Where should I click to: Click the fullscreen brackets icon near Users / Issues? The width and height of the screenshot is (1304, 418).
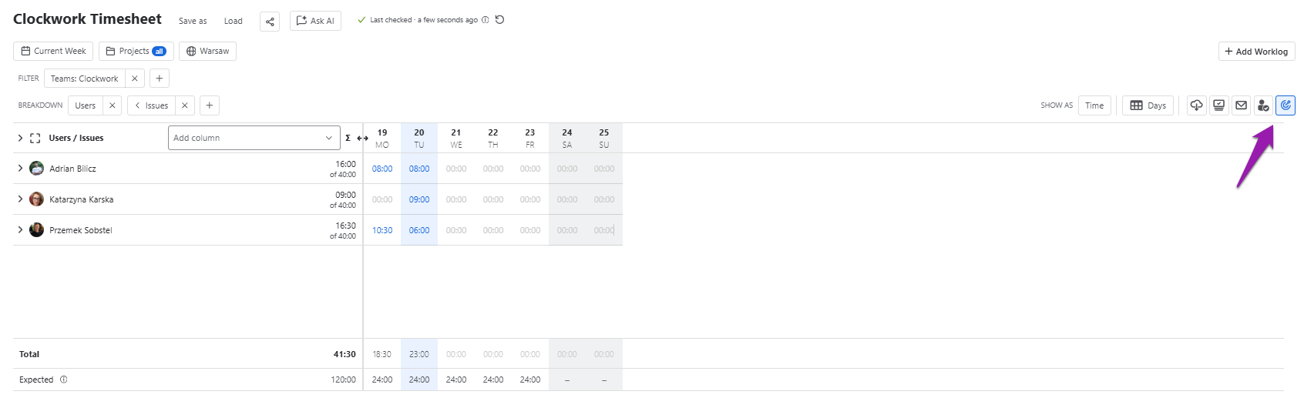(35, 139)
